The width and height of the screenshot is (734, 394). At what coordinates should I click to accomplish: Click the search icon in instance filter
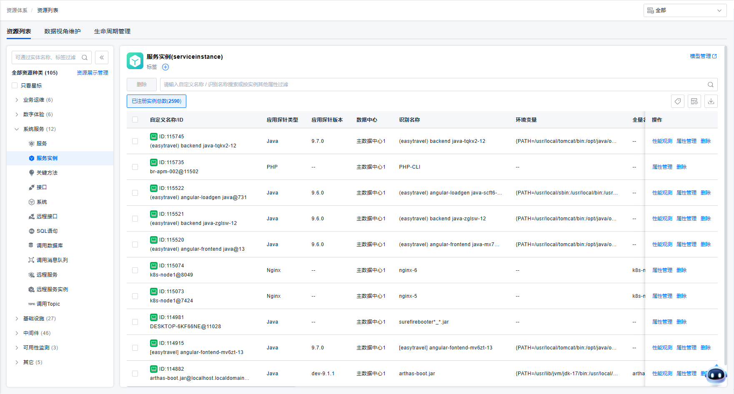[711, 85]
